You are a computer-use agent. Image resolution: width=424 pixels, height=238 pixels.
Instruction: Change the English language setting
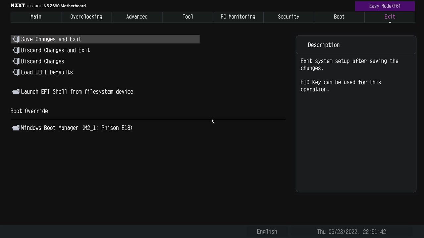click(267, 232)
